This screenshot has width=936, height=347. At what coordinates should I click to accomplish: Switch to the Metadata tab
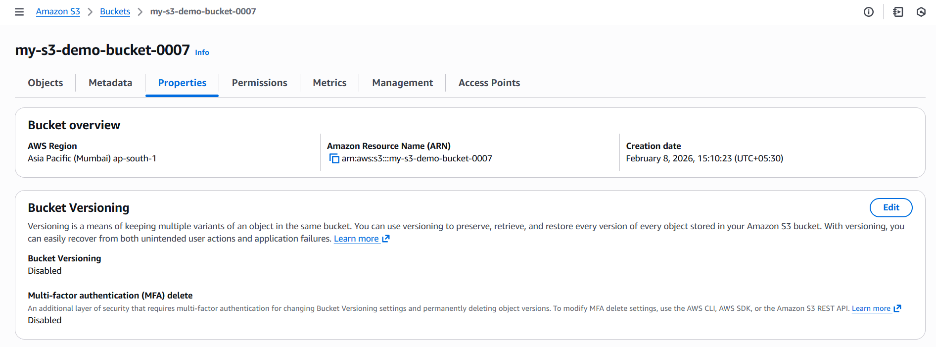110,83
